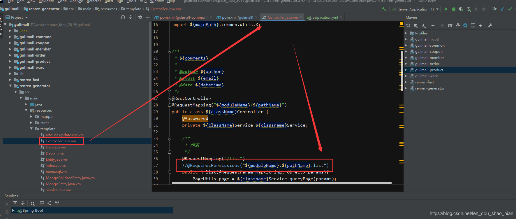Screen dimensions: 516x219
Task: Collapse the template folder
Action: pyautogui.click(x=31, y=129)
